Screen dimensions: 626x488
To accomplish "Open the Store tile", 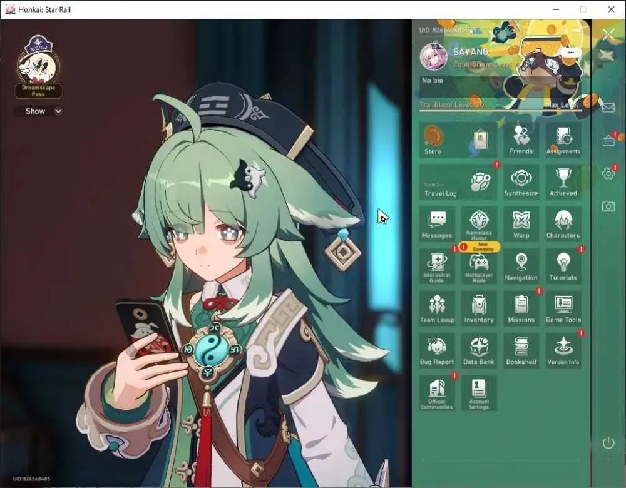I will (458, 140).
